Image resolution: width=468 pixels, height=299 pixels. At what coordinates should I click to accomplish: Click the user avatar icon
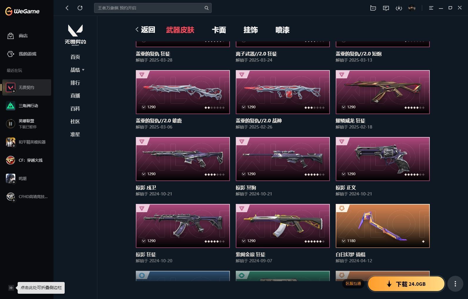(x=412, y=8)
